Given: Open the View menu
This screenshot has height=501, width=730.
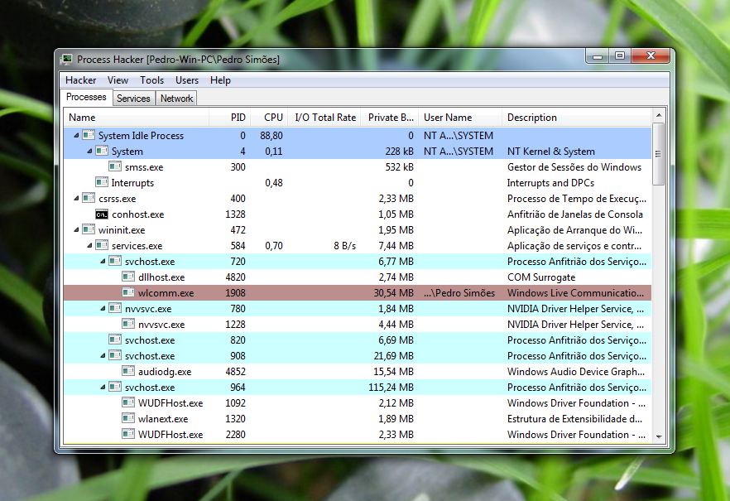Looking at the screenshot, I should pyautogui.click(x=118, y=80).
